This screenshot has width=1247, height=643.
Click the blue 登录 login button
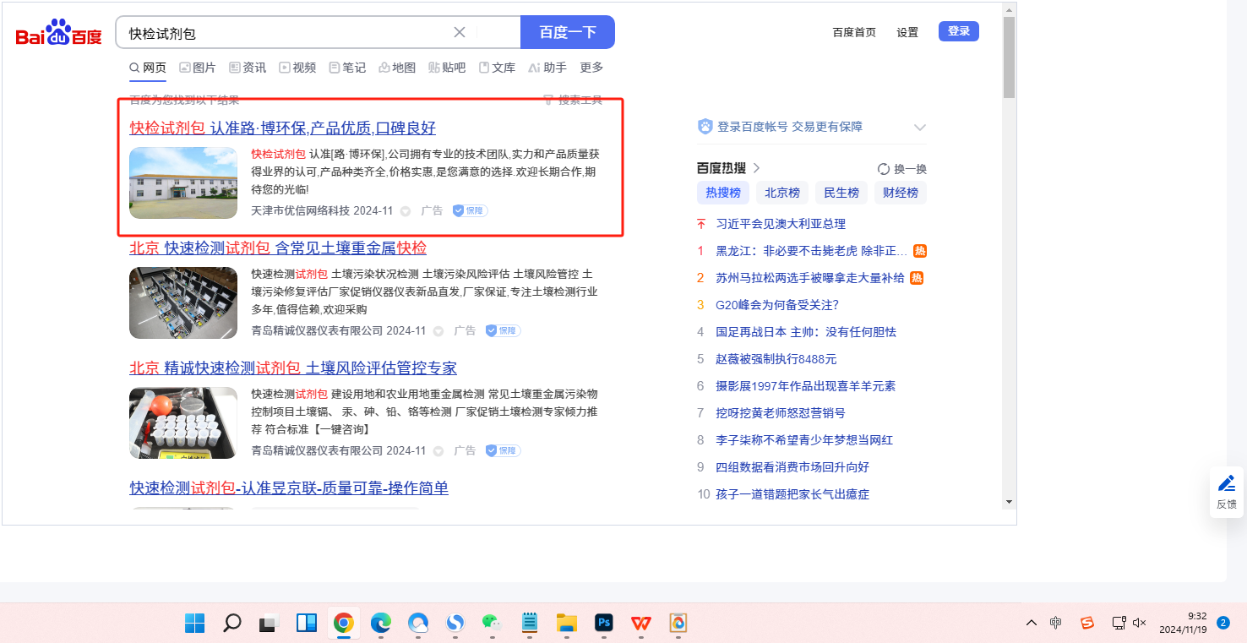[958, 31]
